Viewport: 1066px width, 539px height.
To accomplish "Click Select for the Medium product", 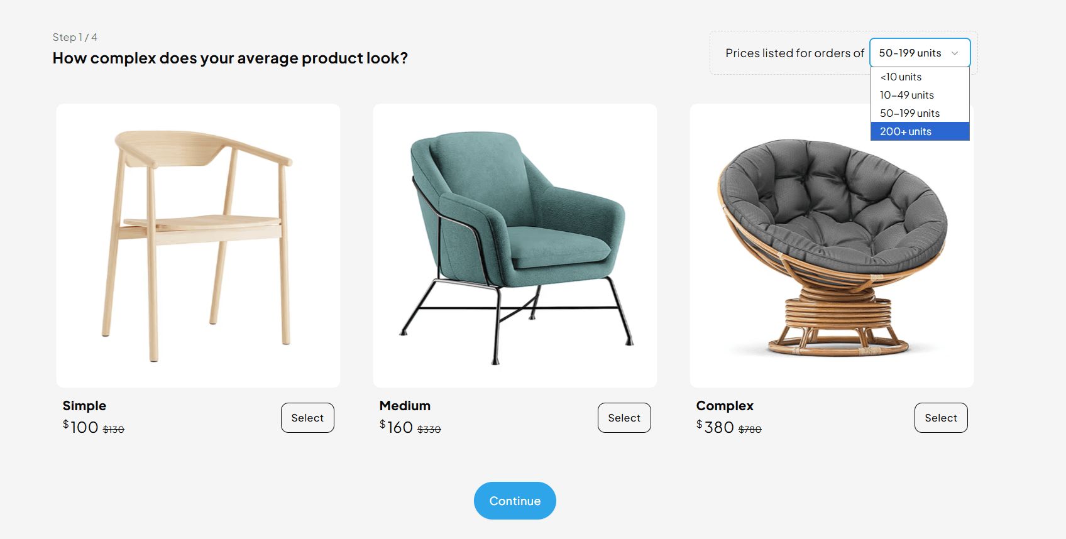I will point(624,417).
